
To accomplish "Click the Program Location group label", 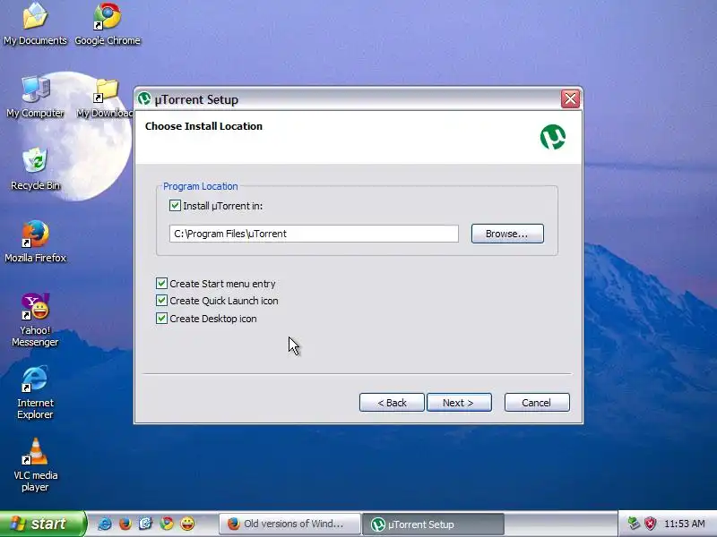I will click(200, 186).
